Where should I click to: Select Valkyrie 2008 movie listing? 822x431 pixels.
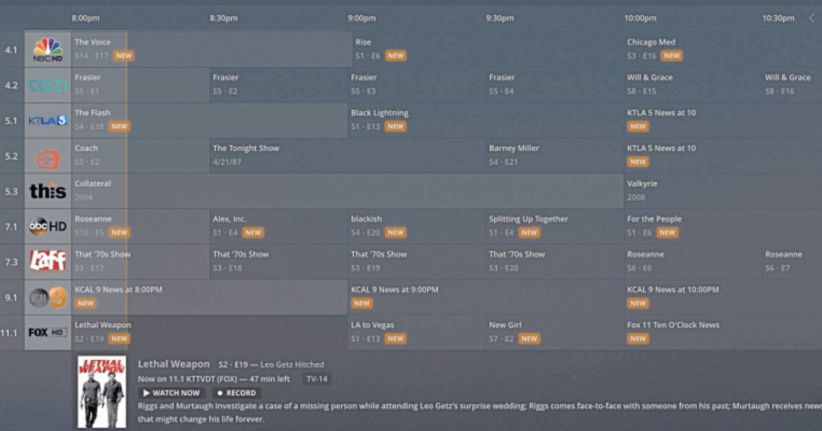pyautogui.click(x=723, y=191)
